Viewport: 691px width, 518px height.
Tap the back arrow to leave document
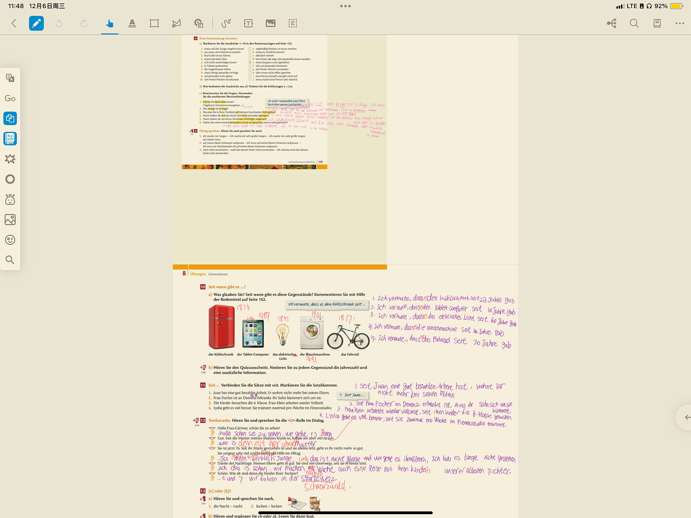(14, 23)
